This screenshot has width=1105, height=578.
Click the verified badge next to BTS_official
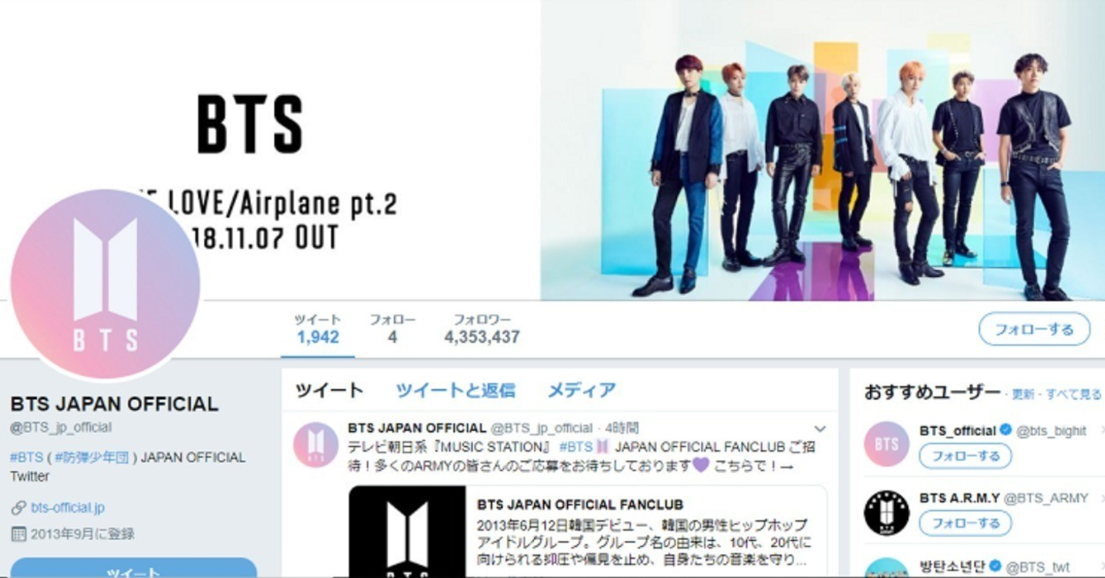click(1005, 430)
